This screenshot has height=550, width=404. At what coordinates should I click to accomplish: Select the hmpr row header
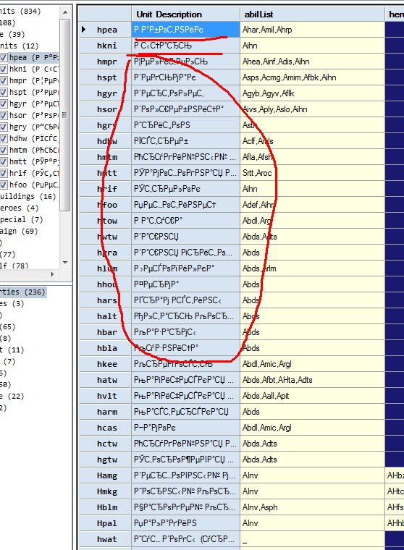pos(105,62)
